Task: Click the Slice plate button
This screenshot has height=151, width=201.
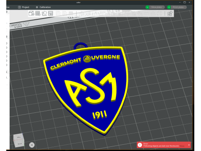Action: click(x=157, y=7)
